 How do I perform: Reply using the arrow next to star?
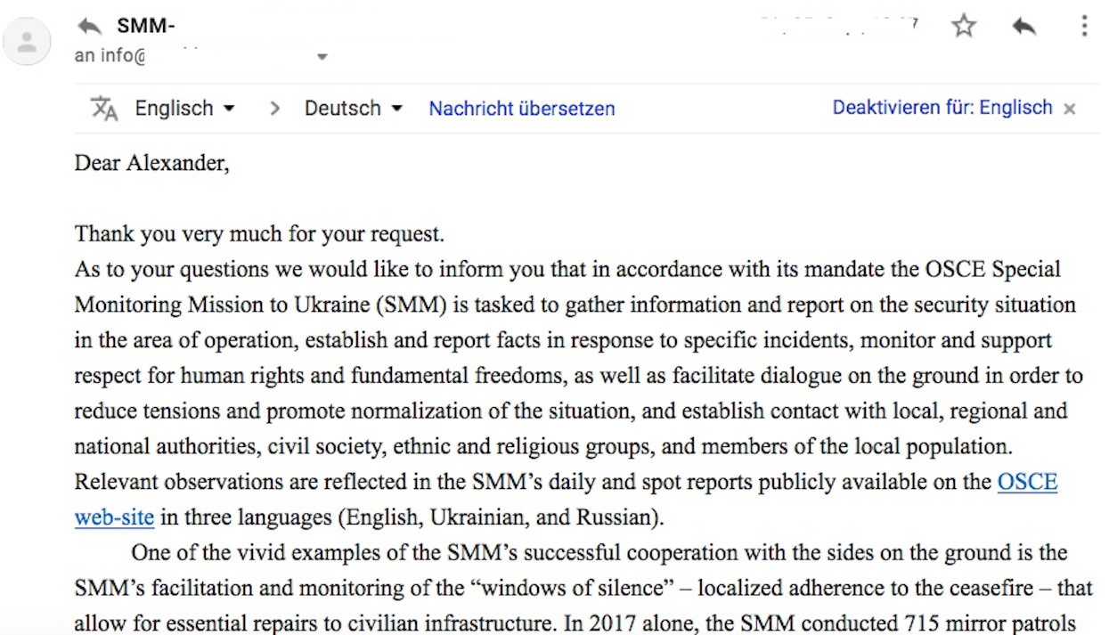(1024, 26)
